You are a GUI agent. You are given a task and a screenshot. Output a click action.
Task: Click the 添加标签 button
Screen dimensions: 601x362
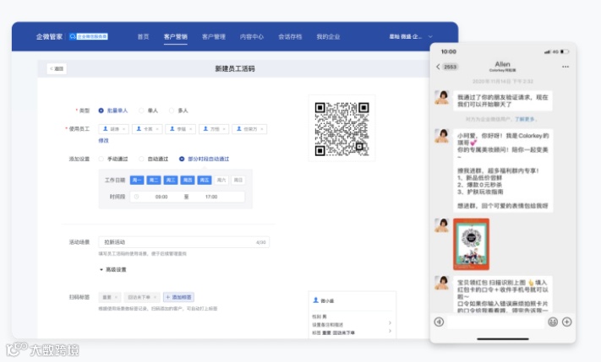click(x=178, y=297)
